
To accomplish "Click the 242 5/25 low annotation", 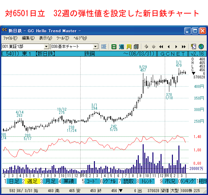I will (114, 128).
